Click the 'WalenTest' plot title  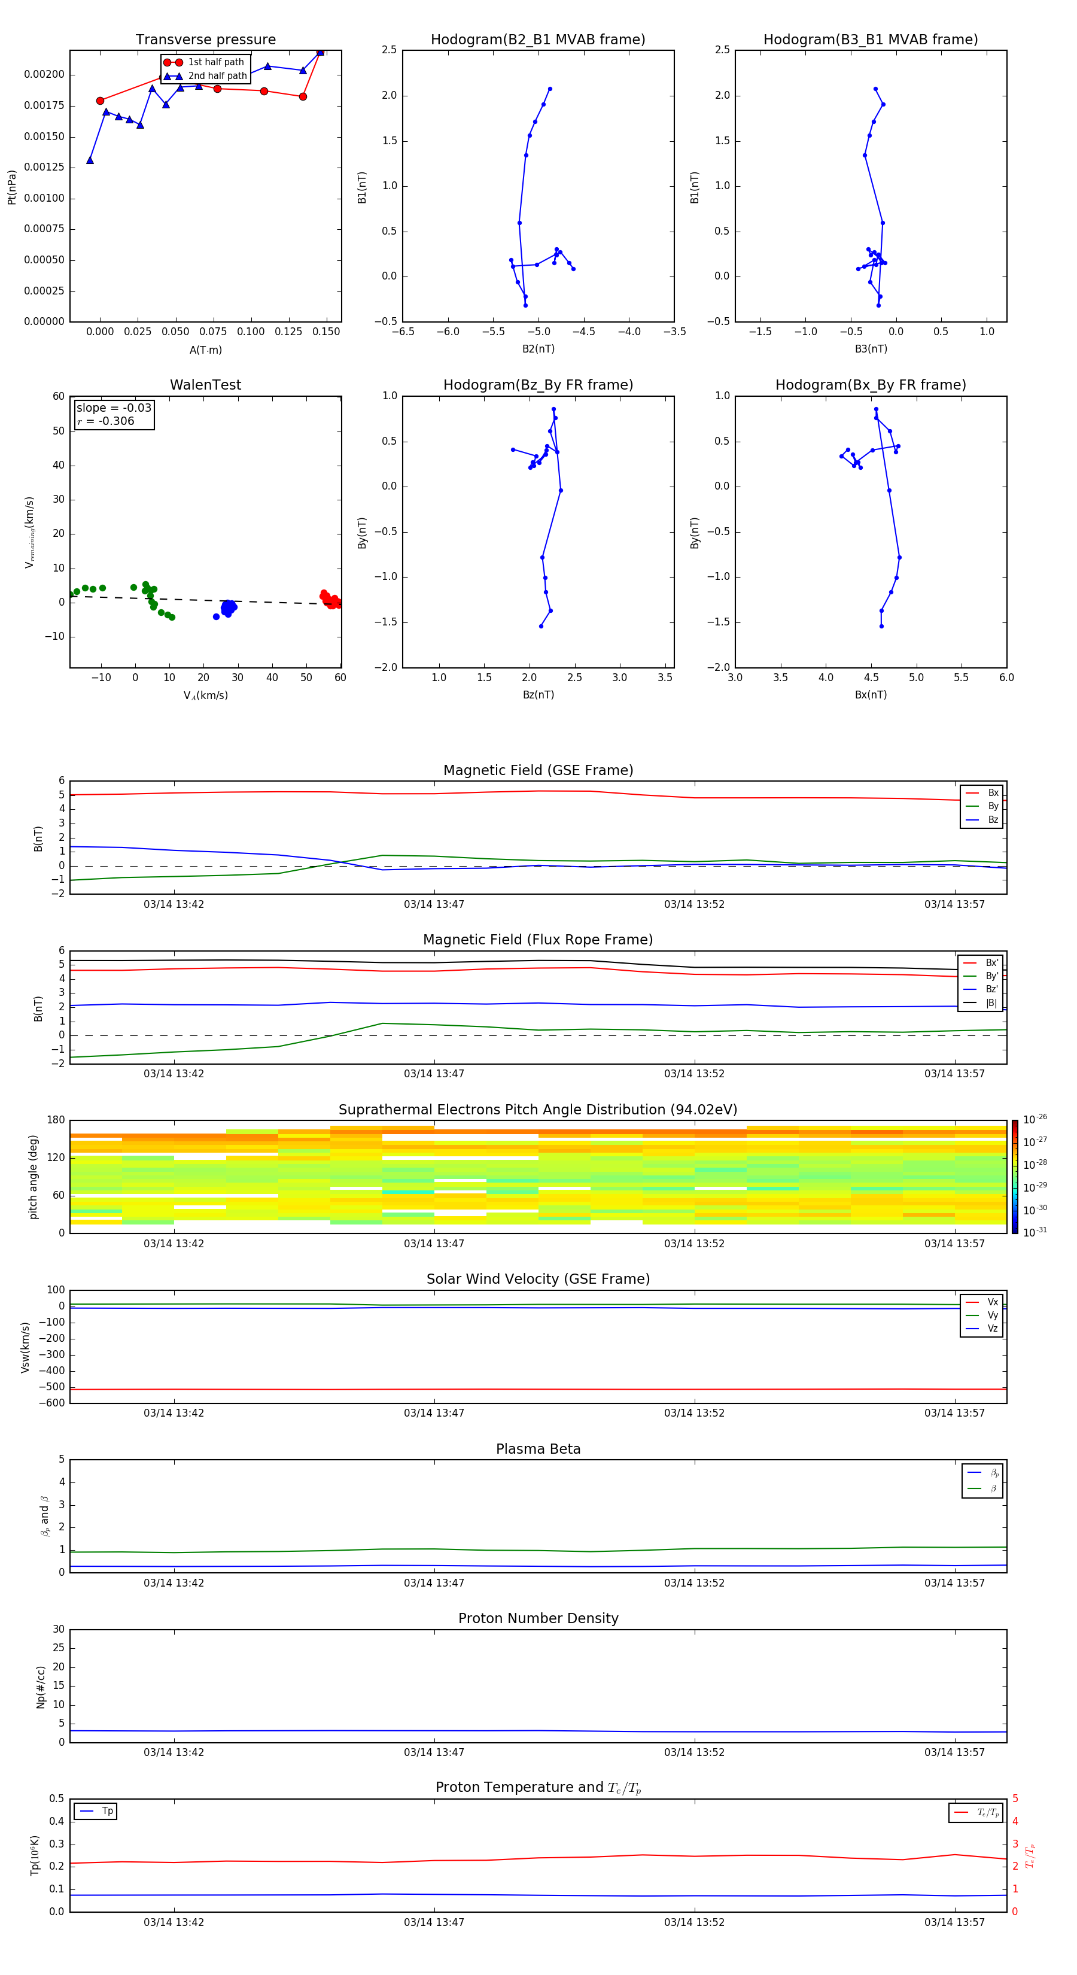tap(205, 385)
